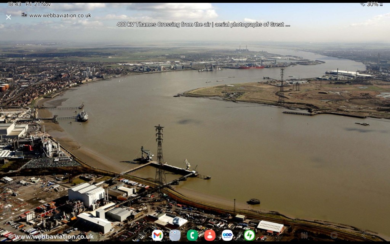Close the image viewer with X
The height and width of the screenshot is (244, 390).
(x=8, y=17)
